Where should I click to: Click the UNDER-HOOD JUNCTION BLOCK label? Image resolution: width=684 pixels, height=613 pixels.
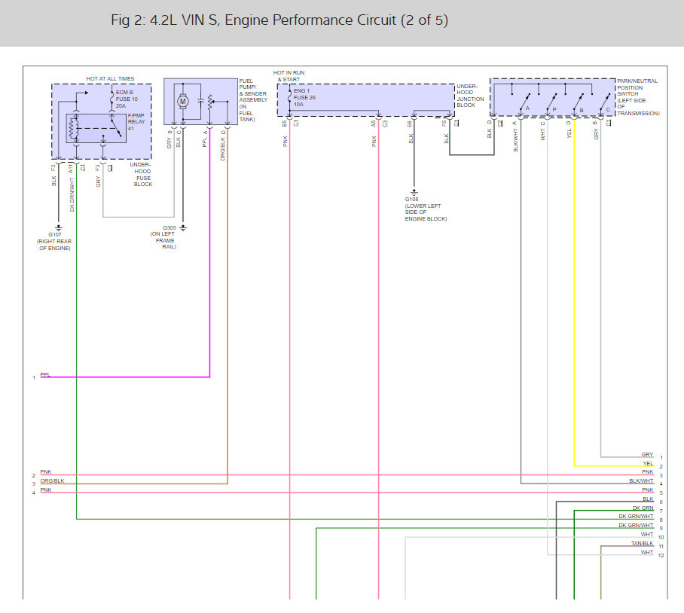pyautogui.click(x=470, y=96)
